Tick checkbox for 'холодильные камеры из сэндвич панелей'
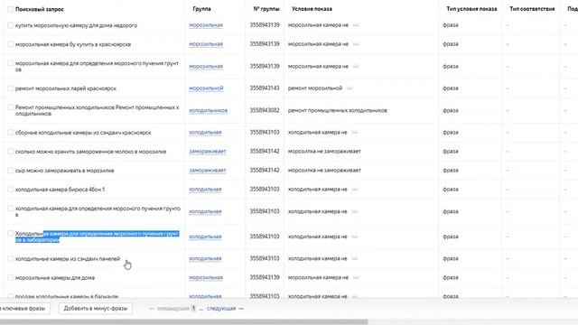This screenshot has height=325, width=578. pyautogui.click(x=10, y=259)
